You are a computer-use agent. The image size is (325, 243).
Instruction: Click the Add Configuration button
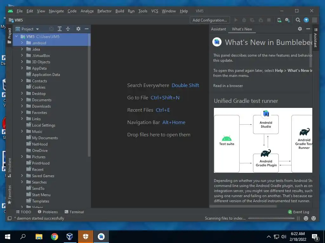click(x=210, y=20)
